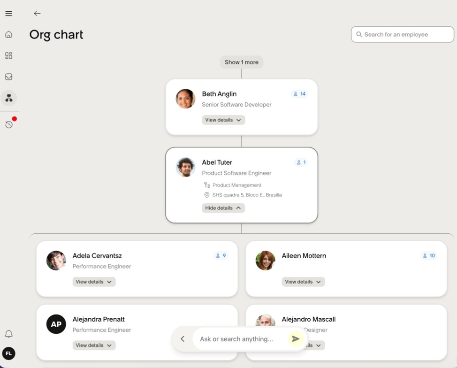Click the name Abel Tuter

coord(217,162)
